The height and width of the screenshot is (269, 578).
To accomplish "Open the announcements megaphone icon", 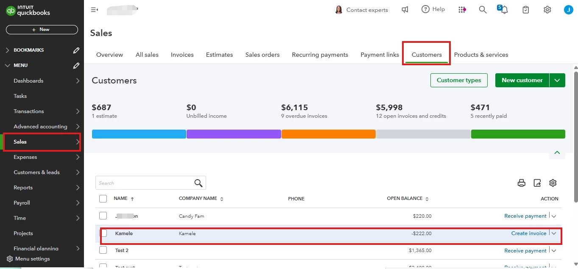I will click(405, 10).
